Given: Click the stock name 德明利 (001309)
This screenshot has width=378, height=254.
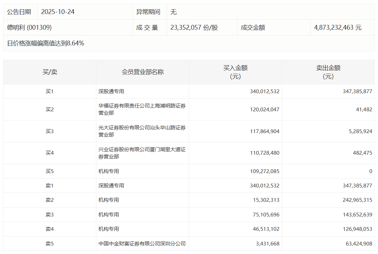Looking at the screenshot, I should tap(29, 28).
